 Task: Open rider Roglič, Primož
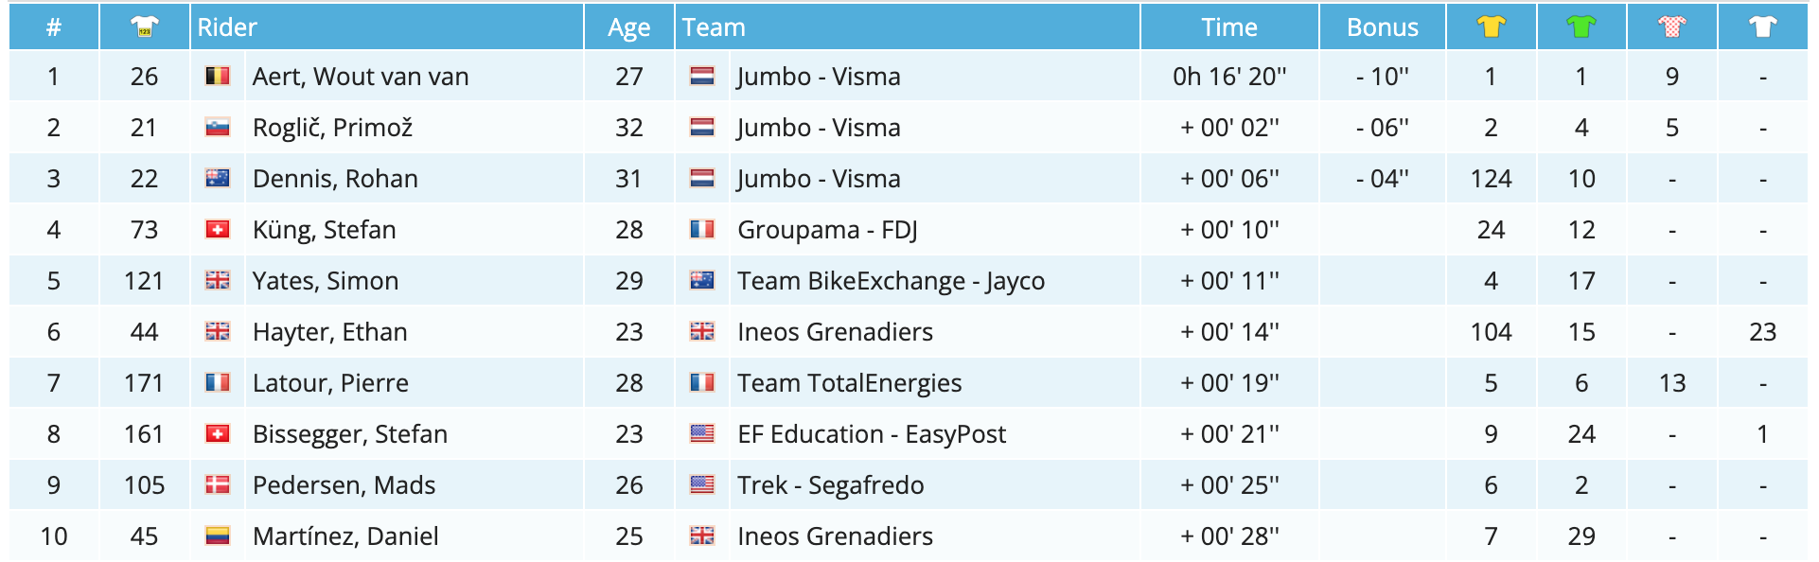[332, 128]
